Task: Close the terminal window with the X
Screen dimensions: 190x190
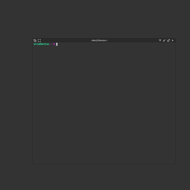Action: click(172, 40)
